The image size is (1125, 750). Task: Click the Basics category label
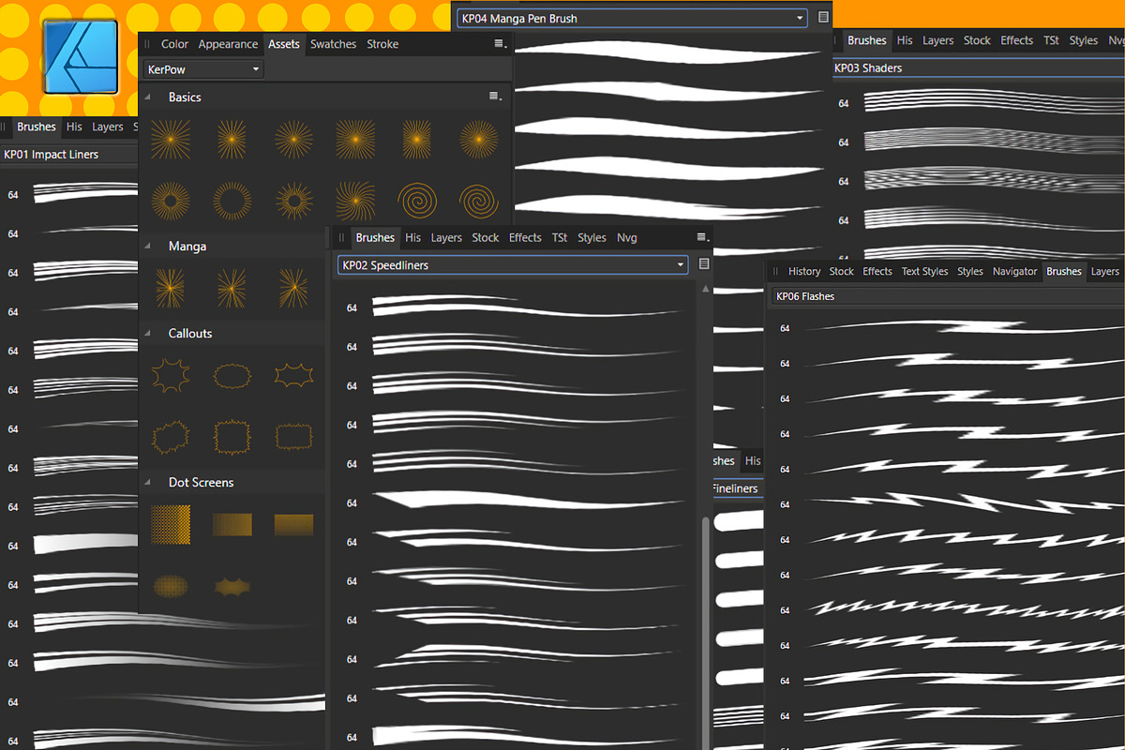pyautogui.click(x=185, y=97)
